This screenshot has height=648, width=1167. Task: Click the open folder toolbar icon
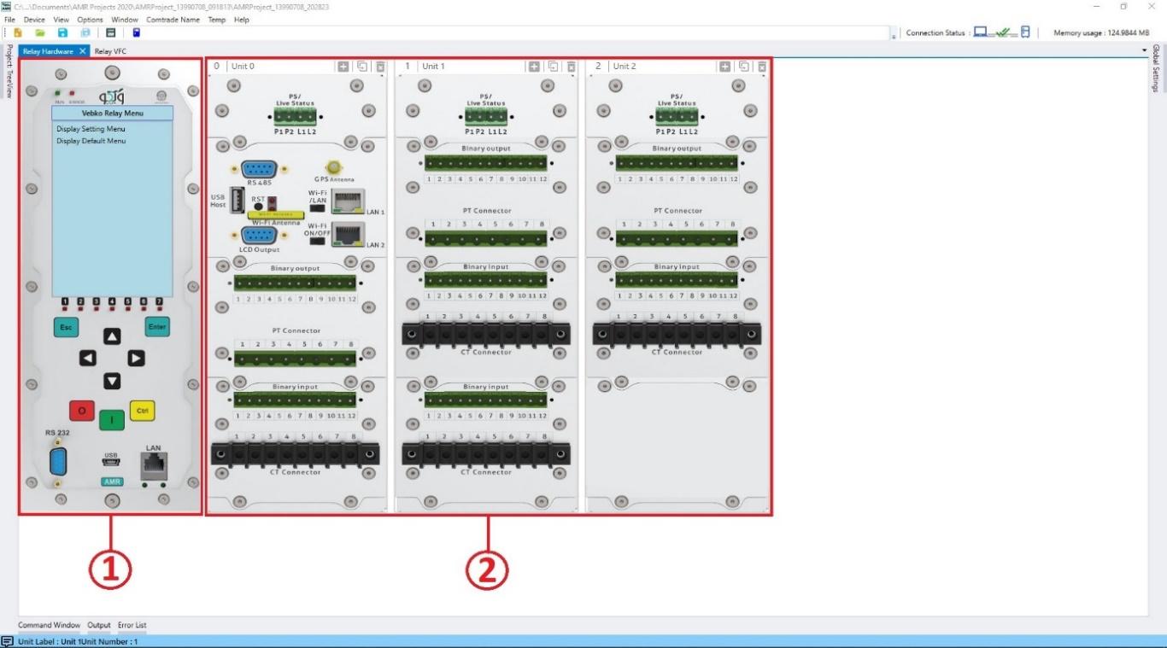click(x=39, y=32)
